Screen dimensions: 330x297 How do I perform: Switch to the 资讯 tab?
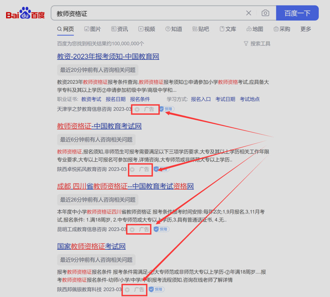[x=120, y=29]
